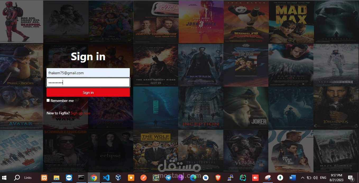Click the 'Sign in' heading text

pos(88,57)
